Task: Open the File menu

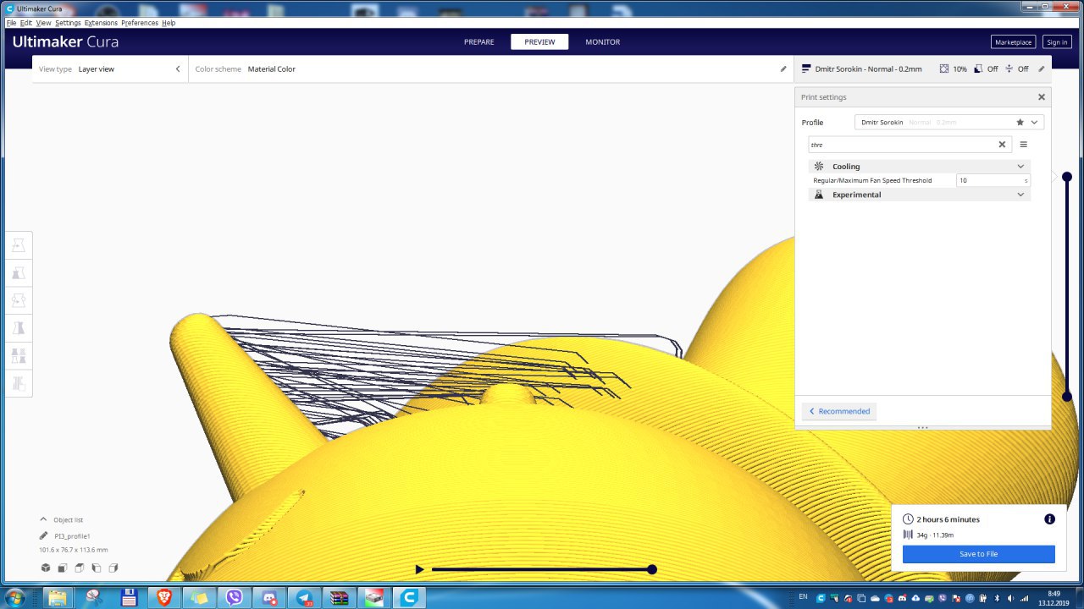Action: [11, 23]
